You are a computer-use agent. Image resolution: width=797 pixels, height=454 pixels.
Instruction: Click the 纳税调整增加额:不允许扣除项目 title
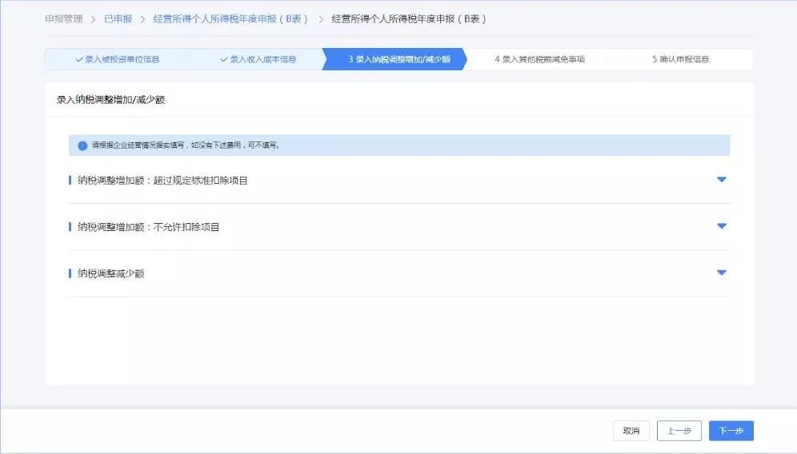click(x=148, y=227)
